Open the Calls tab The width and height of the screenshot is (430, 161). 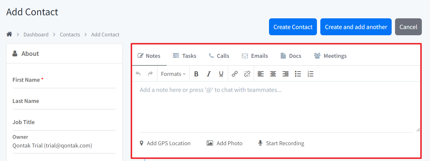pyautogui.click(x=219, y=56)
